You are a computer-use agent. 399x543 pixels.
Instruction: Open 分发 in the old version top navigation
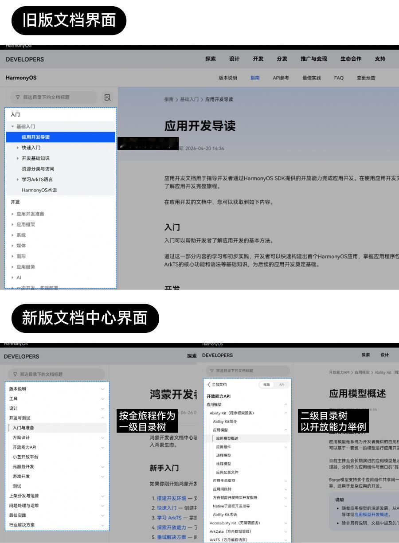click(282, 59)
